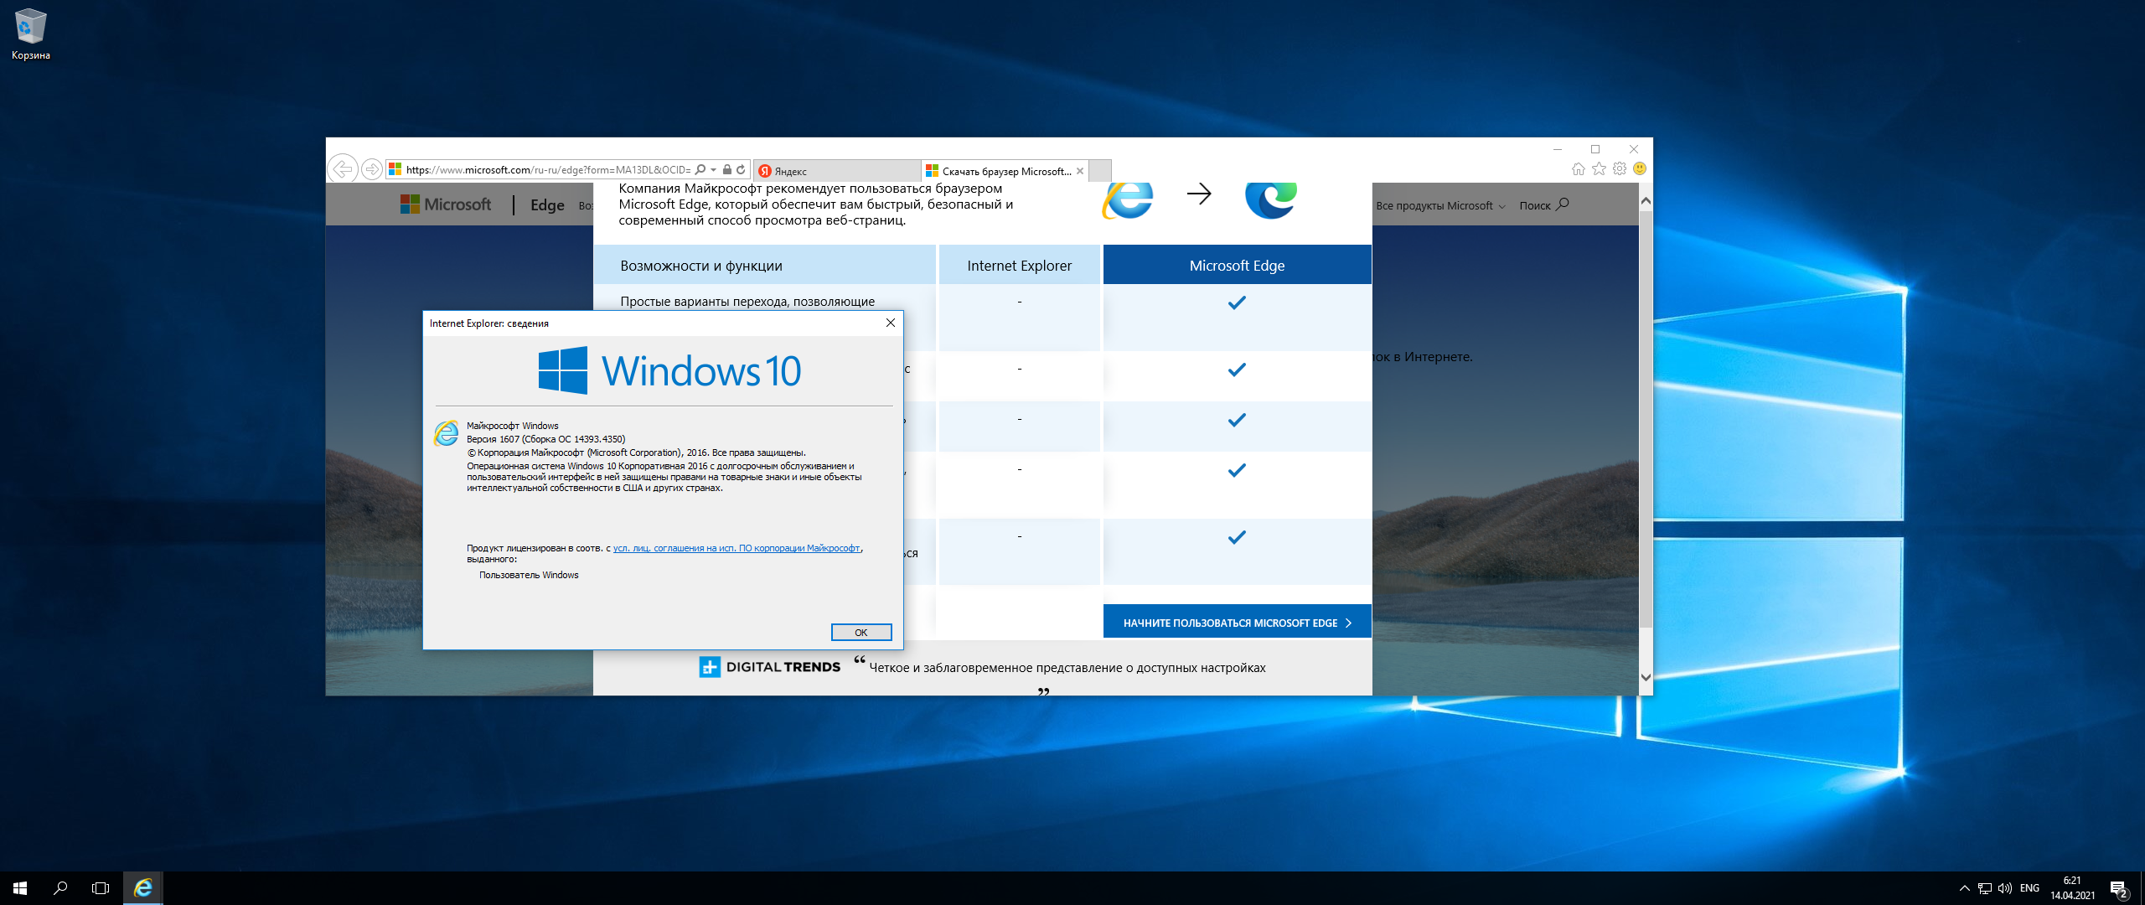Open taskbar search magnifier
Screen dimensions: 2145x905
point(60,888)
